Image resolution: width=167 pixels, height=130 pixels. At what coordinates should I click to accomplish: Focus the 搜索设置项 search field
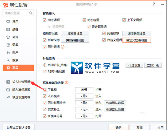tap(18, 13)
